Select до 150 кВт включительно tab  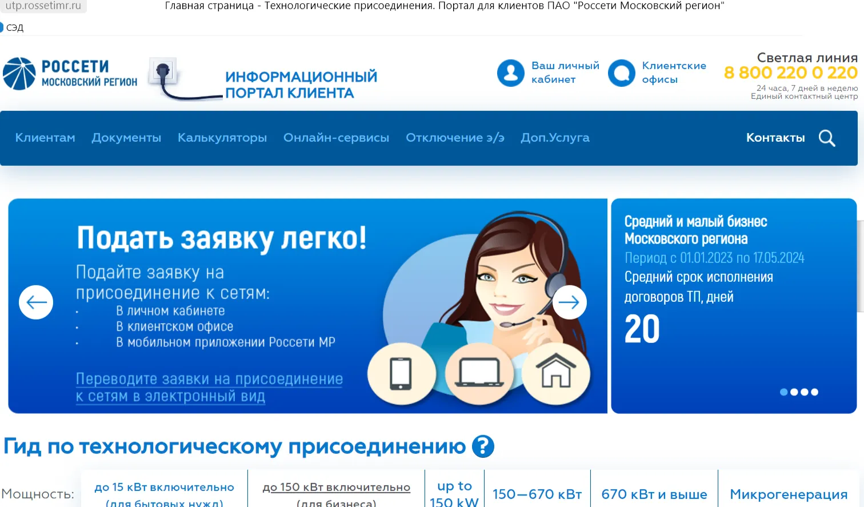tap(337, 494)
